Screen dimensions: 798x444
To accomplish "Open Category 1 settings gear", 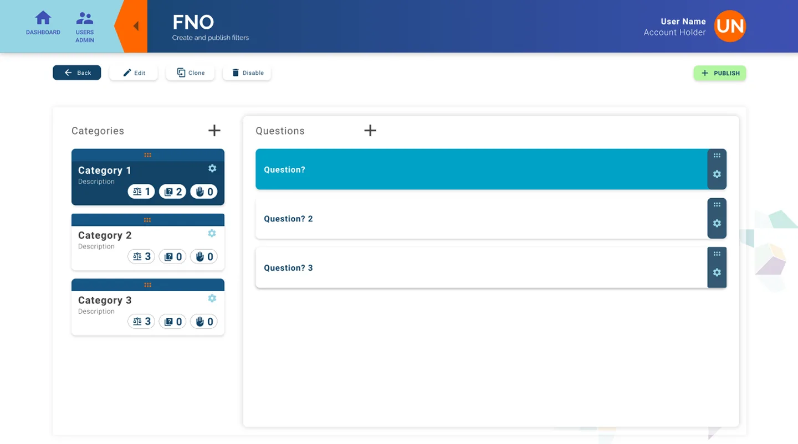I will [x=212, y=168].
